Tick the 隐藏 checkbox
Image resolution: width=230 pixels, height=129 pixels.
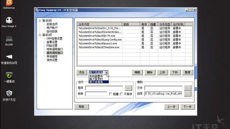click(x=111, y=94)
